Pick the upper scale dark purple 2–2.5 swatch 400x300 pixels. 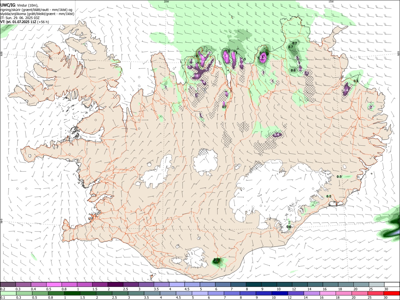click(115, 285)
